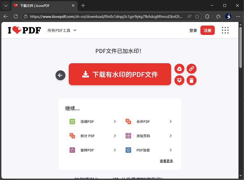This screenshot has width=244, height=180.
Task: Delete the processed file using the trash icon
Action: (x=192, y=80)
